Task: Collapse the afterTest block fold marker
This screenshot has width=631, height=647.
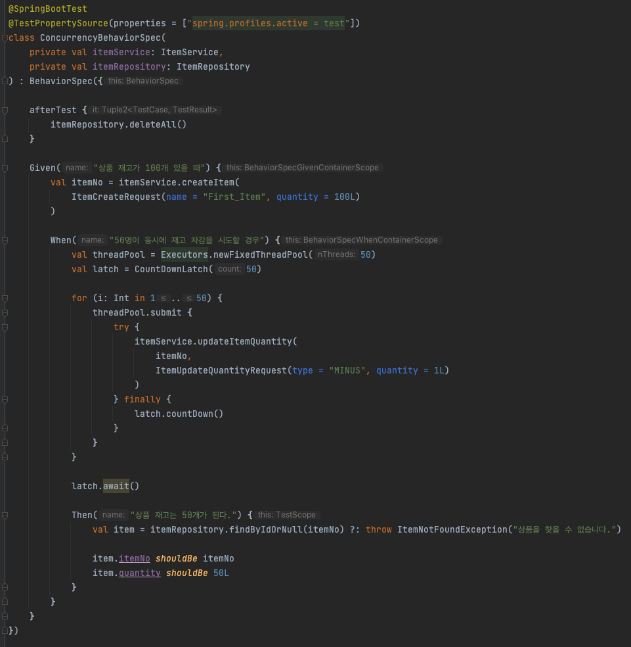Action: click(x=5, y=110)
